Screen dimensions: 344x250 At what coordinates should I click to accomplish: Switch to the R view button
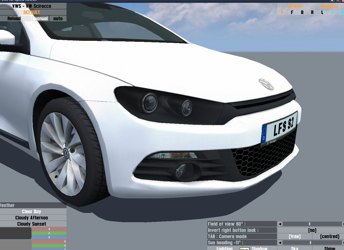tap(312, 12)
